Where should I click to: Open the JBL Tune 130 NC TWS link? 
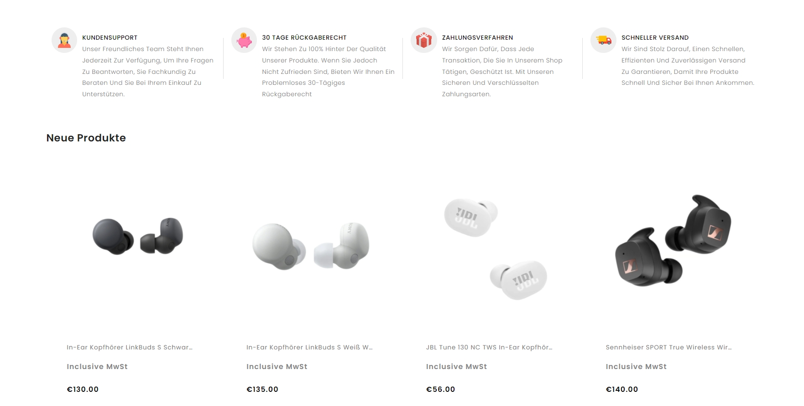coord(489,347)
